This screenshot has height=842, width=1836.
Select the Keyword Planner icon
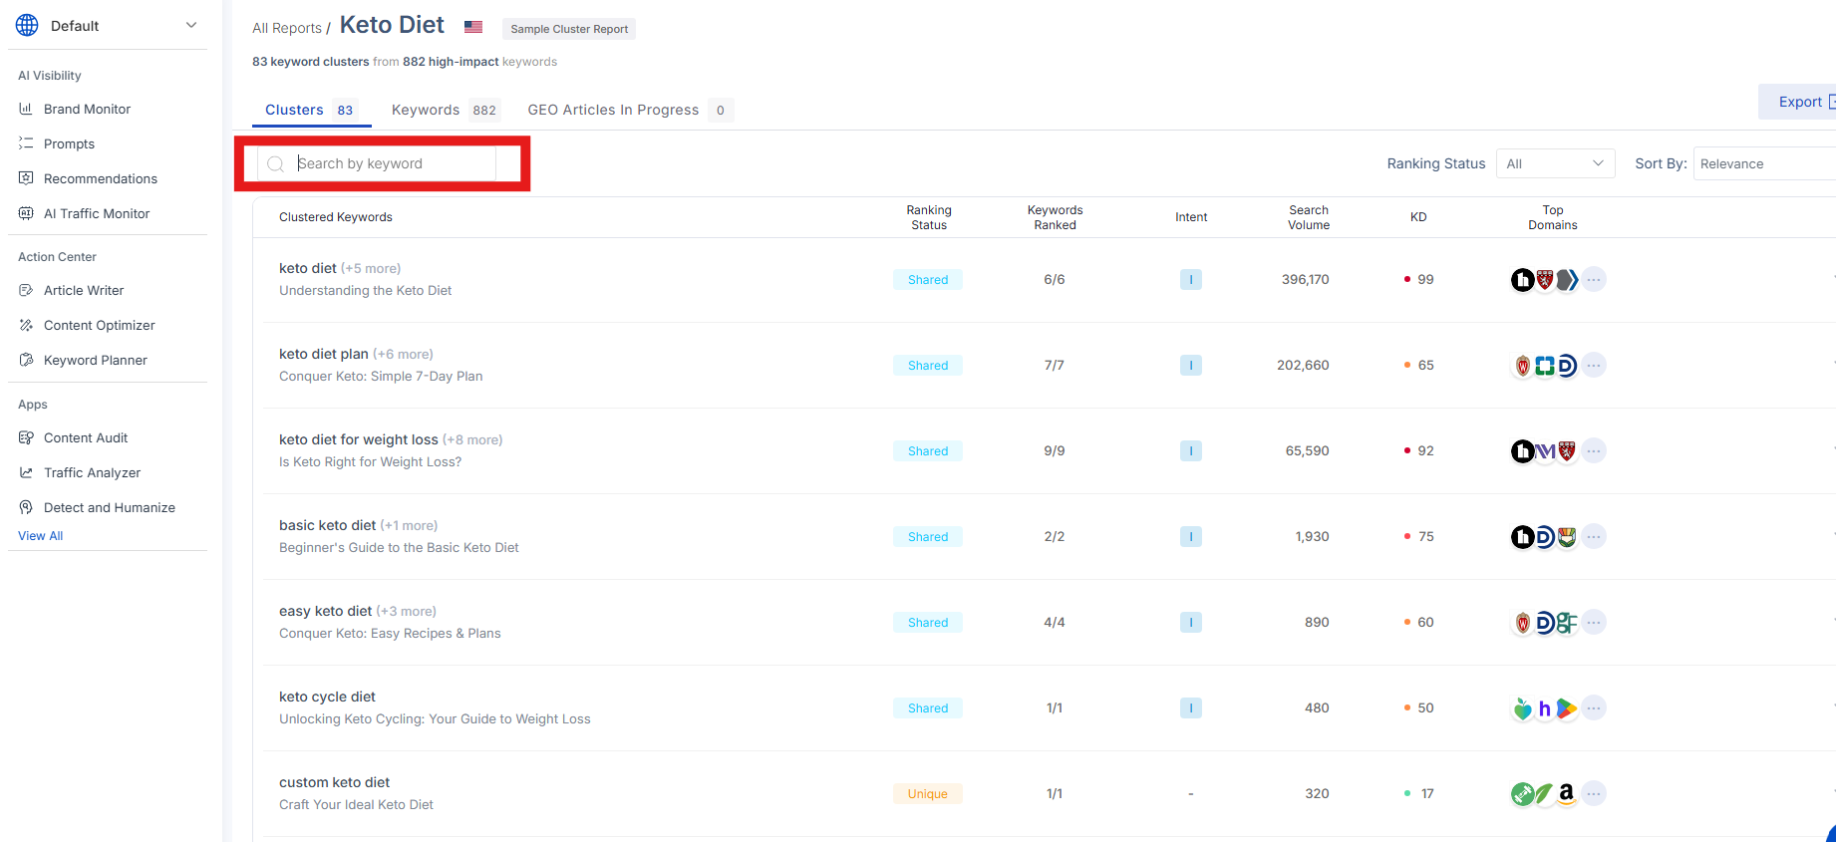26,360
